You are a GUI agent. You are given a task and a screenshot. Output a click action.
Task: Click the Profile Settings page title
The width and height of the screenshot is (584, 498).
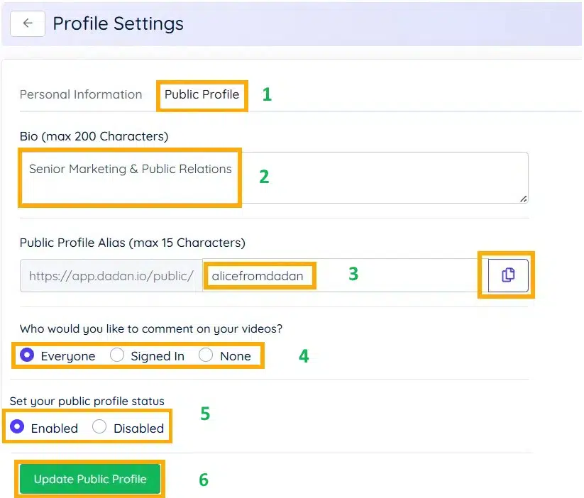pyautogui.click(x=118, y=23)
